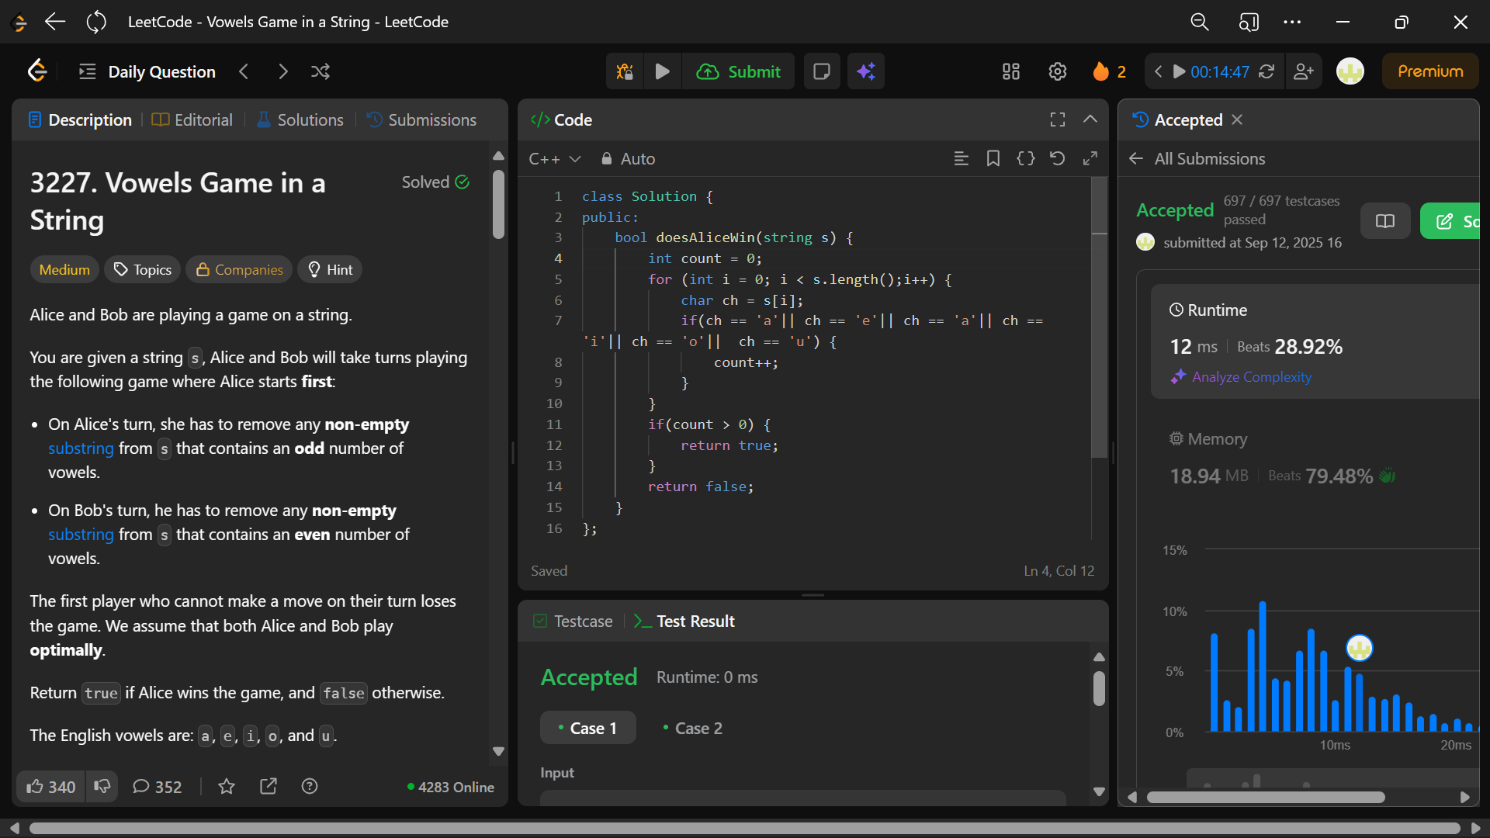Reset code to default with undo icon
The width and height of the screenshot is (1490, 838).
(1057, 158)
